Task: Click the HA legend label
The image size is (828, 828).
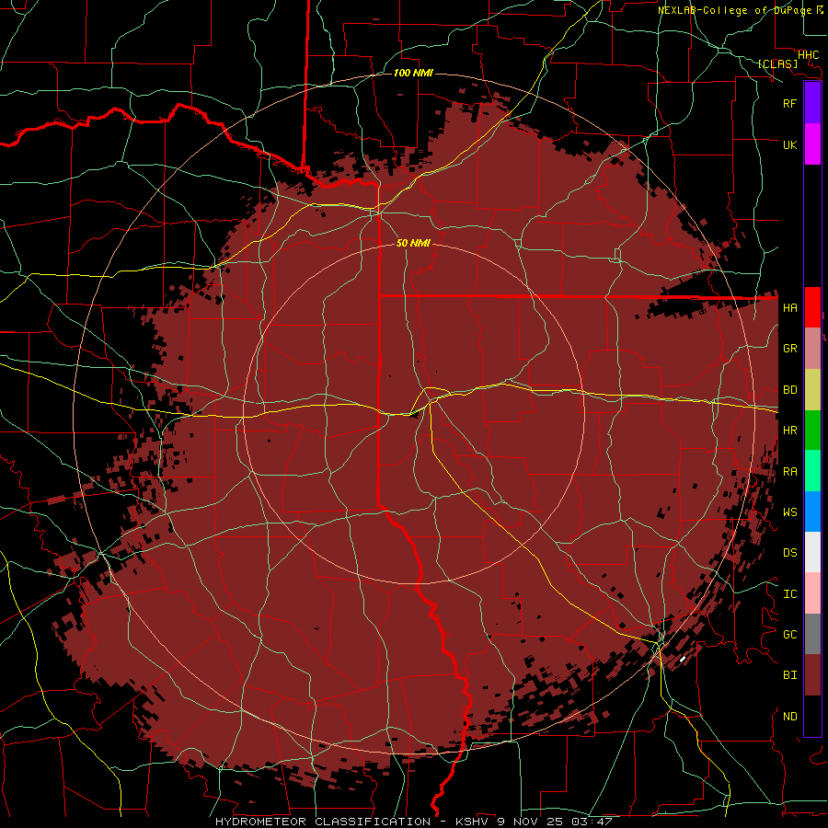Action: [x=789, y=308]
